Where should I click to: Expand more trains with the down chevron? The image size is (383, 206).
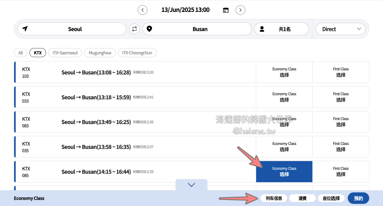[191, 185]
